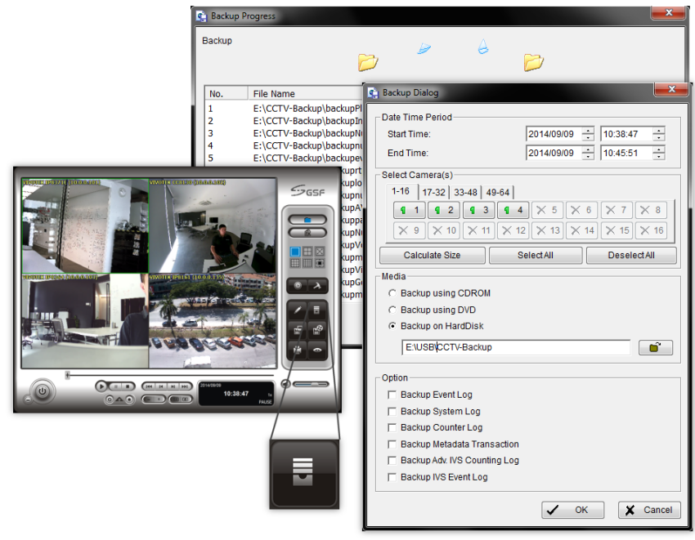Viewport: 695px width, 540px height.
Task: Click the pencil edit tool icon
Action: (297, 310)
